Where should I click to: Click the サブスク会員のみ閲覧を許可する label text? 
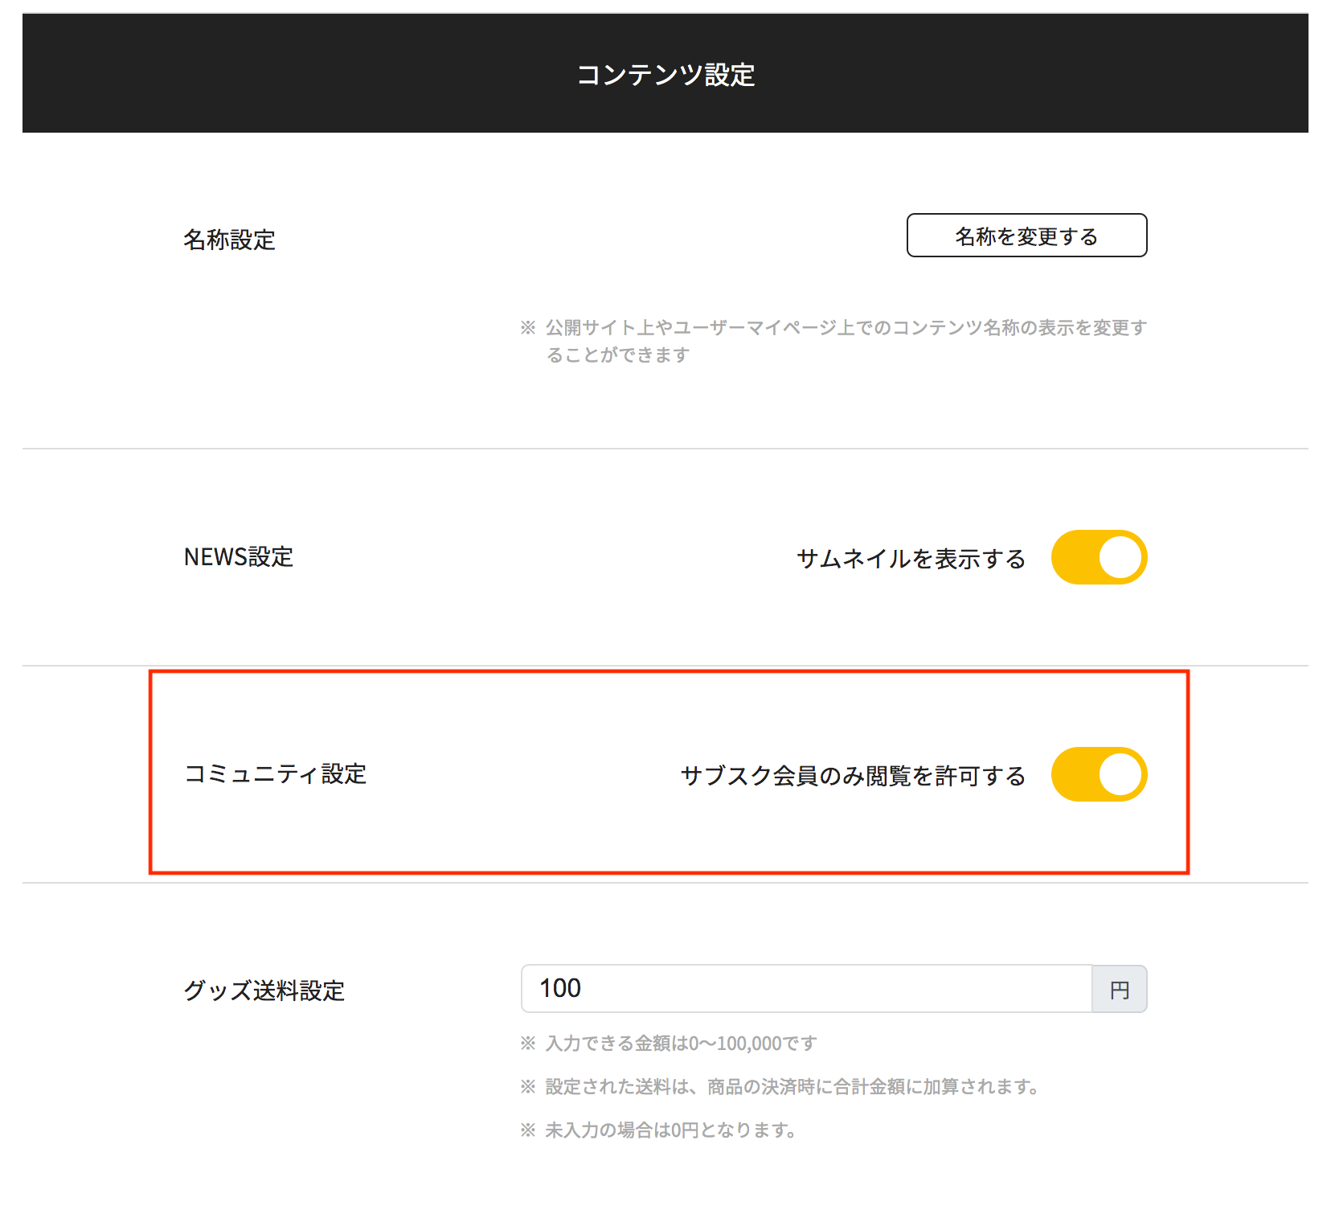(x=853, y=776)
